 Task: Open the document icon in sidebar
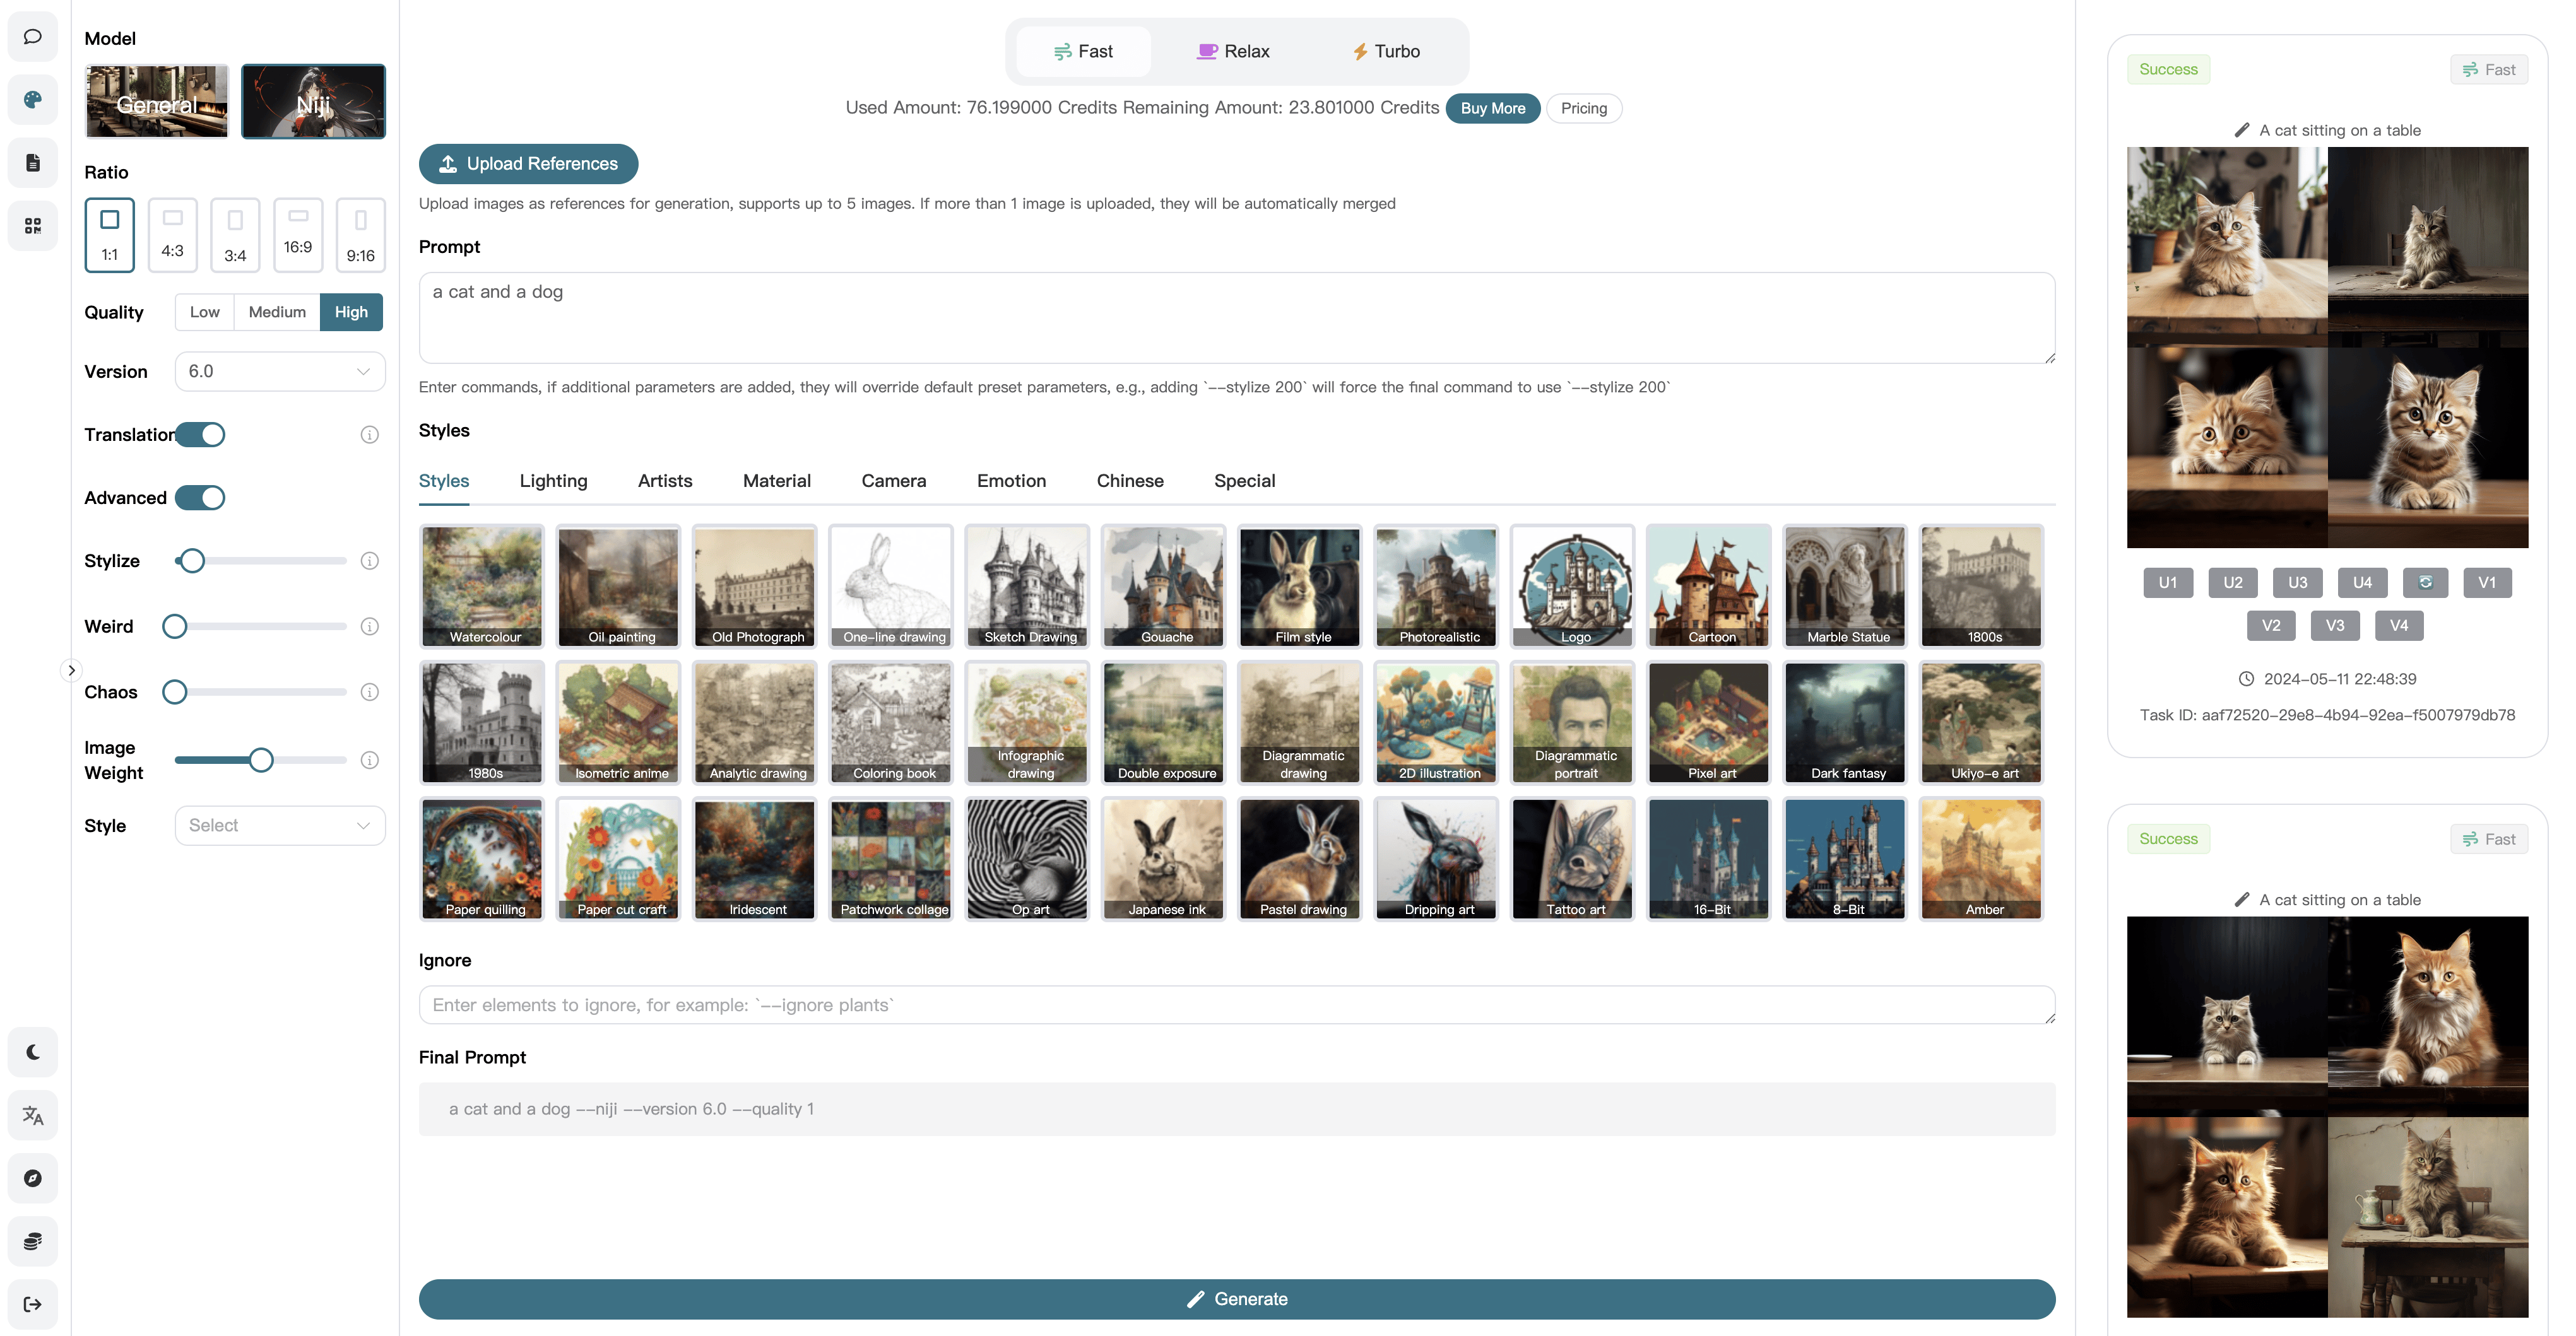point(33,163)
